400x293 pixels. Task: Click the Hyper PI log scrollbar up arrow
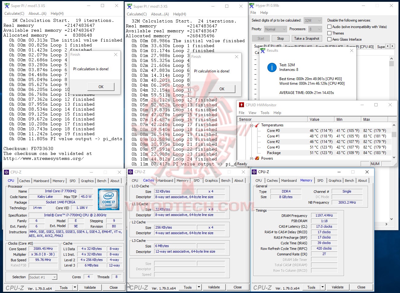(x=391, y=59)
